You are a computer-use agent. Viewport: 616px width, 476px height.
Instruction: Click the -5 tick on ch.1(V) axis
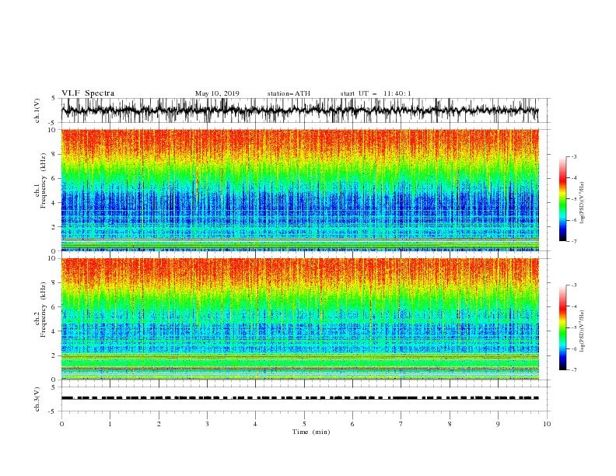point(53,123)
